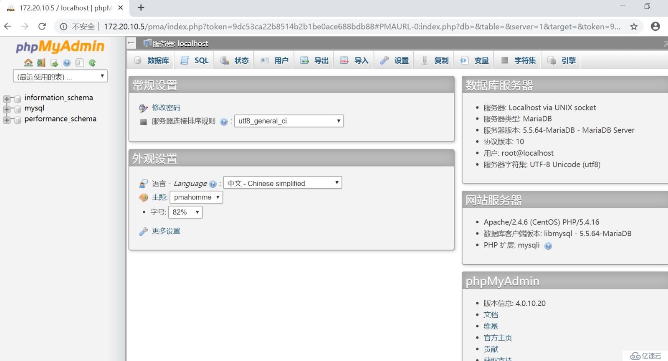Click the 更多设置 link
The width and height of the screenshot is (668, 361).
[166, 231]
